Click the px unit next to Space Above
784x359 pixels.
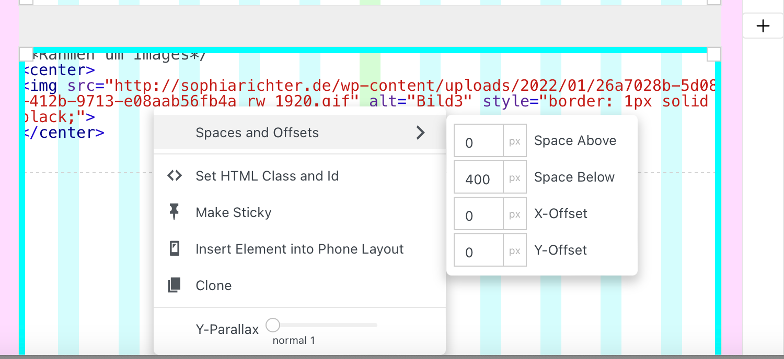[515, 141]
